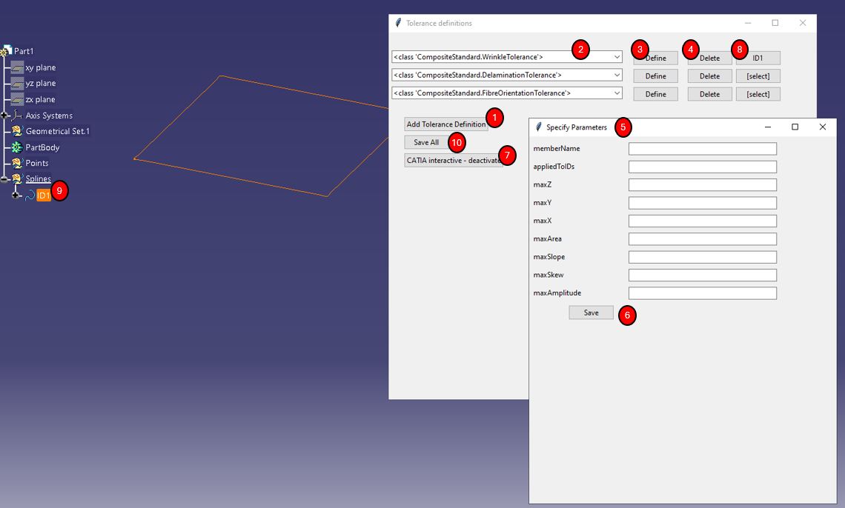Click Save All button
Image resolution: width=845 pixels, height=508 pixels.
pyautogui.click(x=425, y=142)
